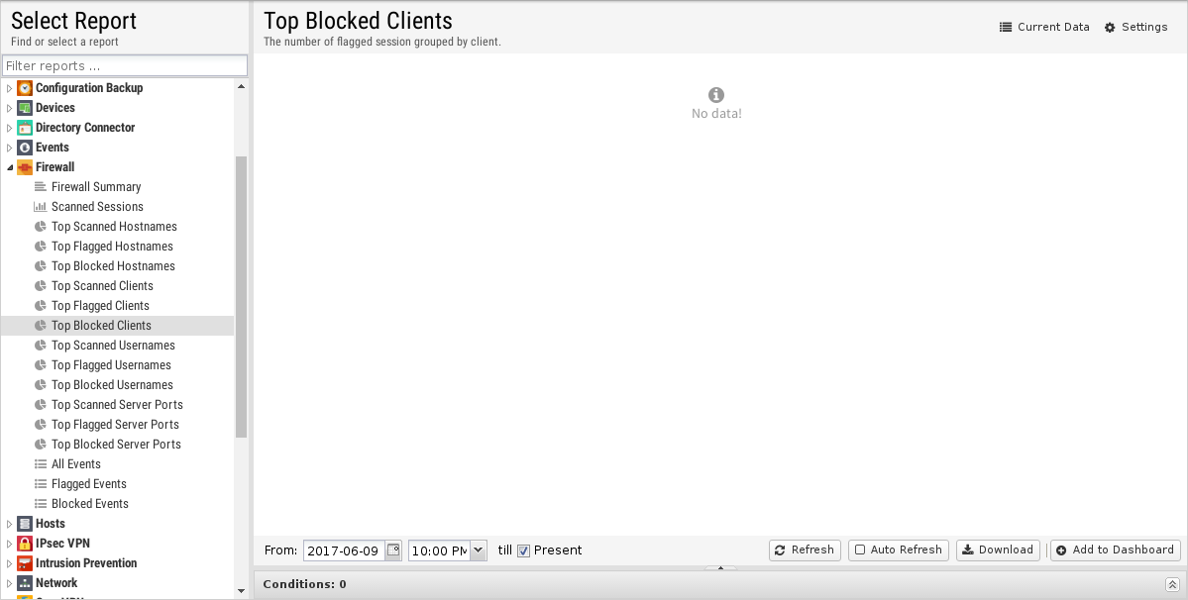This screenshot has height=600, width=1188.
Task: Open the 10:00 PM time dropdown
Action: click(479, 550)
